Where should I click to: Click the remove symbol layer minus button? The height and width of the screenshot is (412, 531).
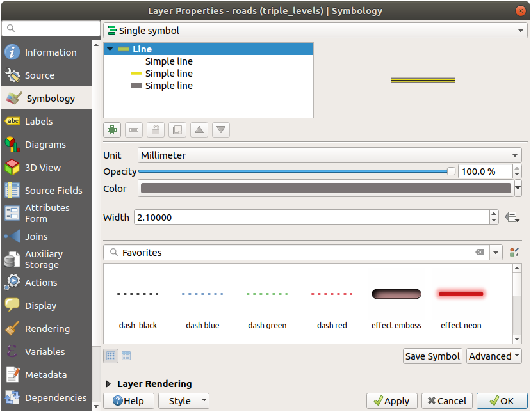[134, 130]
